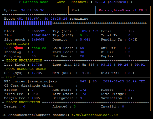
Task: Click CPU (sys) value 1.73%
Action: pyautogui.click(x=37, y=73)
